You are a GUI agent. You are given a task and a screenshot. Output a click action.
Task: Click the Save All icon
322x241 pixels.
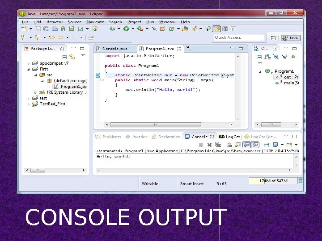(46, 29)
